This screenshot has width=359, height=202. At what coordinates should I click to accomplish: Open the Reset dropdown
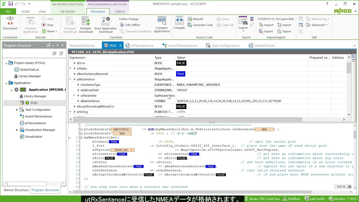tap(49, 31)
